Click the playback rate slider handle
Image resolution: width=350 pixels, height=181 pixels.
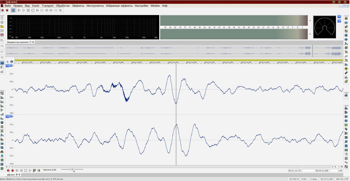click(72, 170)
